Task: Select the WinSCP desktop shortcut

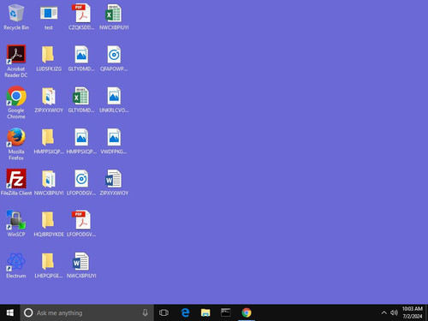Action: (x=16, y=223)
